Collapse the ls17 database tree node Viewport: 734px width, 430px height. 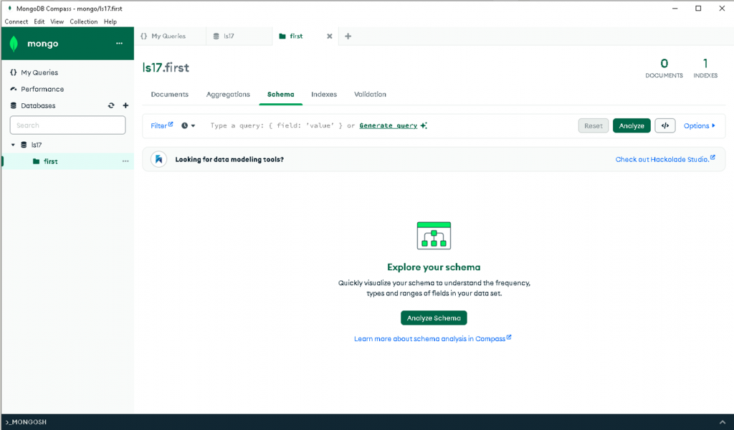[13, 145]
